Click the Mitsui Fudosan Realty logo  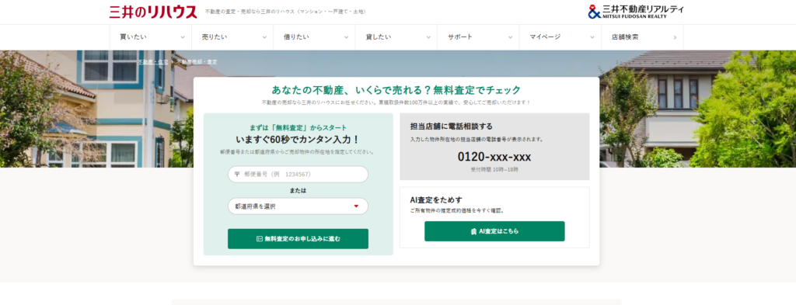pyautogui.click(x=636, y=12)
